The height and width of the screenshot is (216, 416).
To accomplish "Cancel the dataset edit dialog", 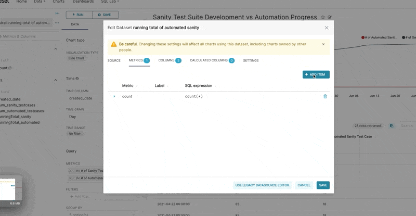I will (x=304, y=185).
